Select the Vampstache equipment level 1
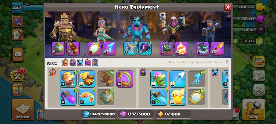 point(87,97)
